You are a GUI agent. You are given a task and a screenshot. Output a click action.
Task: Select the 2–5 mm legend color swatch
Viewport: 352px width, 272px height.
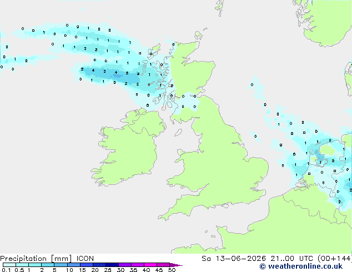tap(48, 265)
